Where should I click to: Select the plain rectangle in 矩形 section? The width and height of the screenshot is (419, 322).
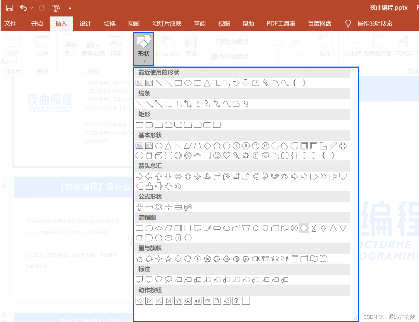tap(139, 125)
